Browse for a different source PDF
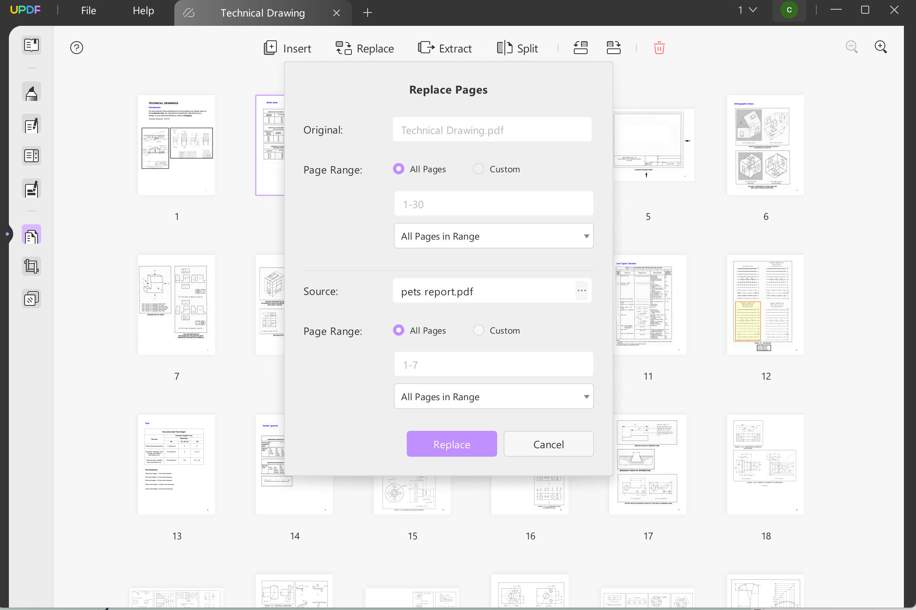Image resolution: width=916 pixels, height=610 pixels. 582,290
